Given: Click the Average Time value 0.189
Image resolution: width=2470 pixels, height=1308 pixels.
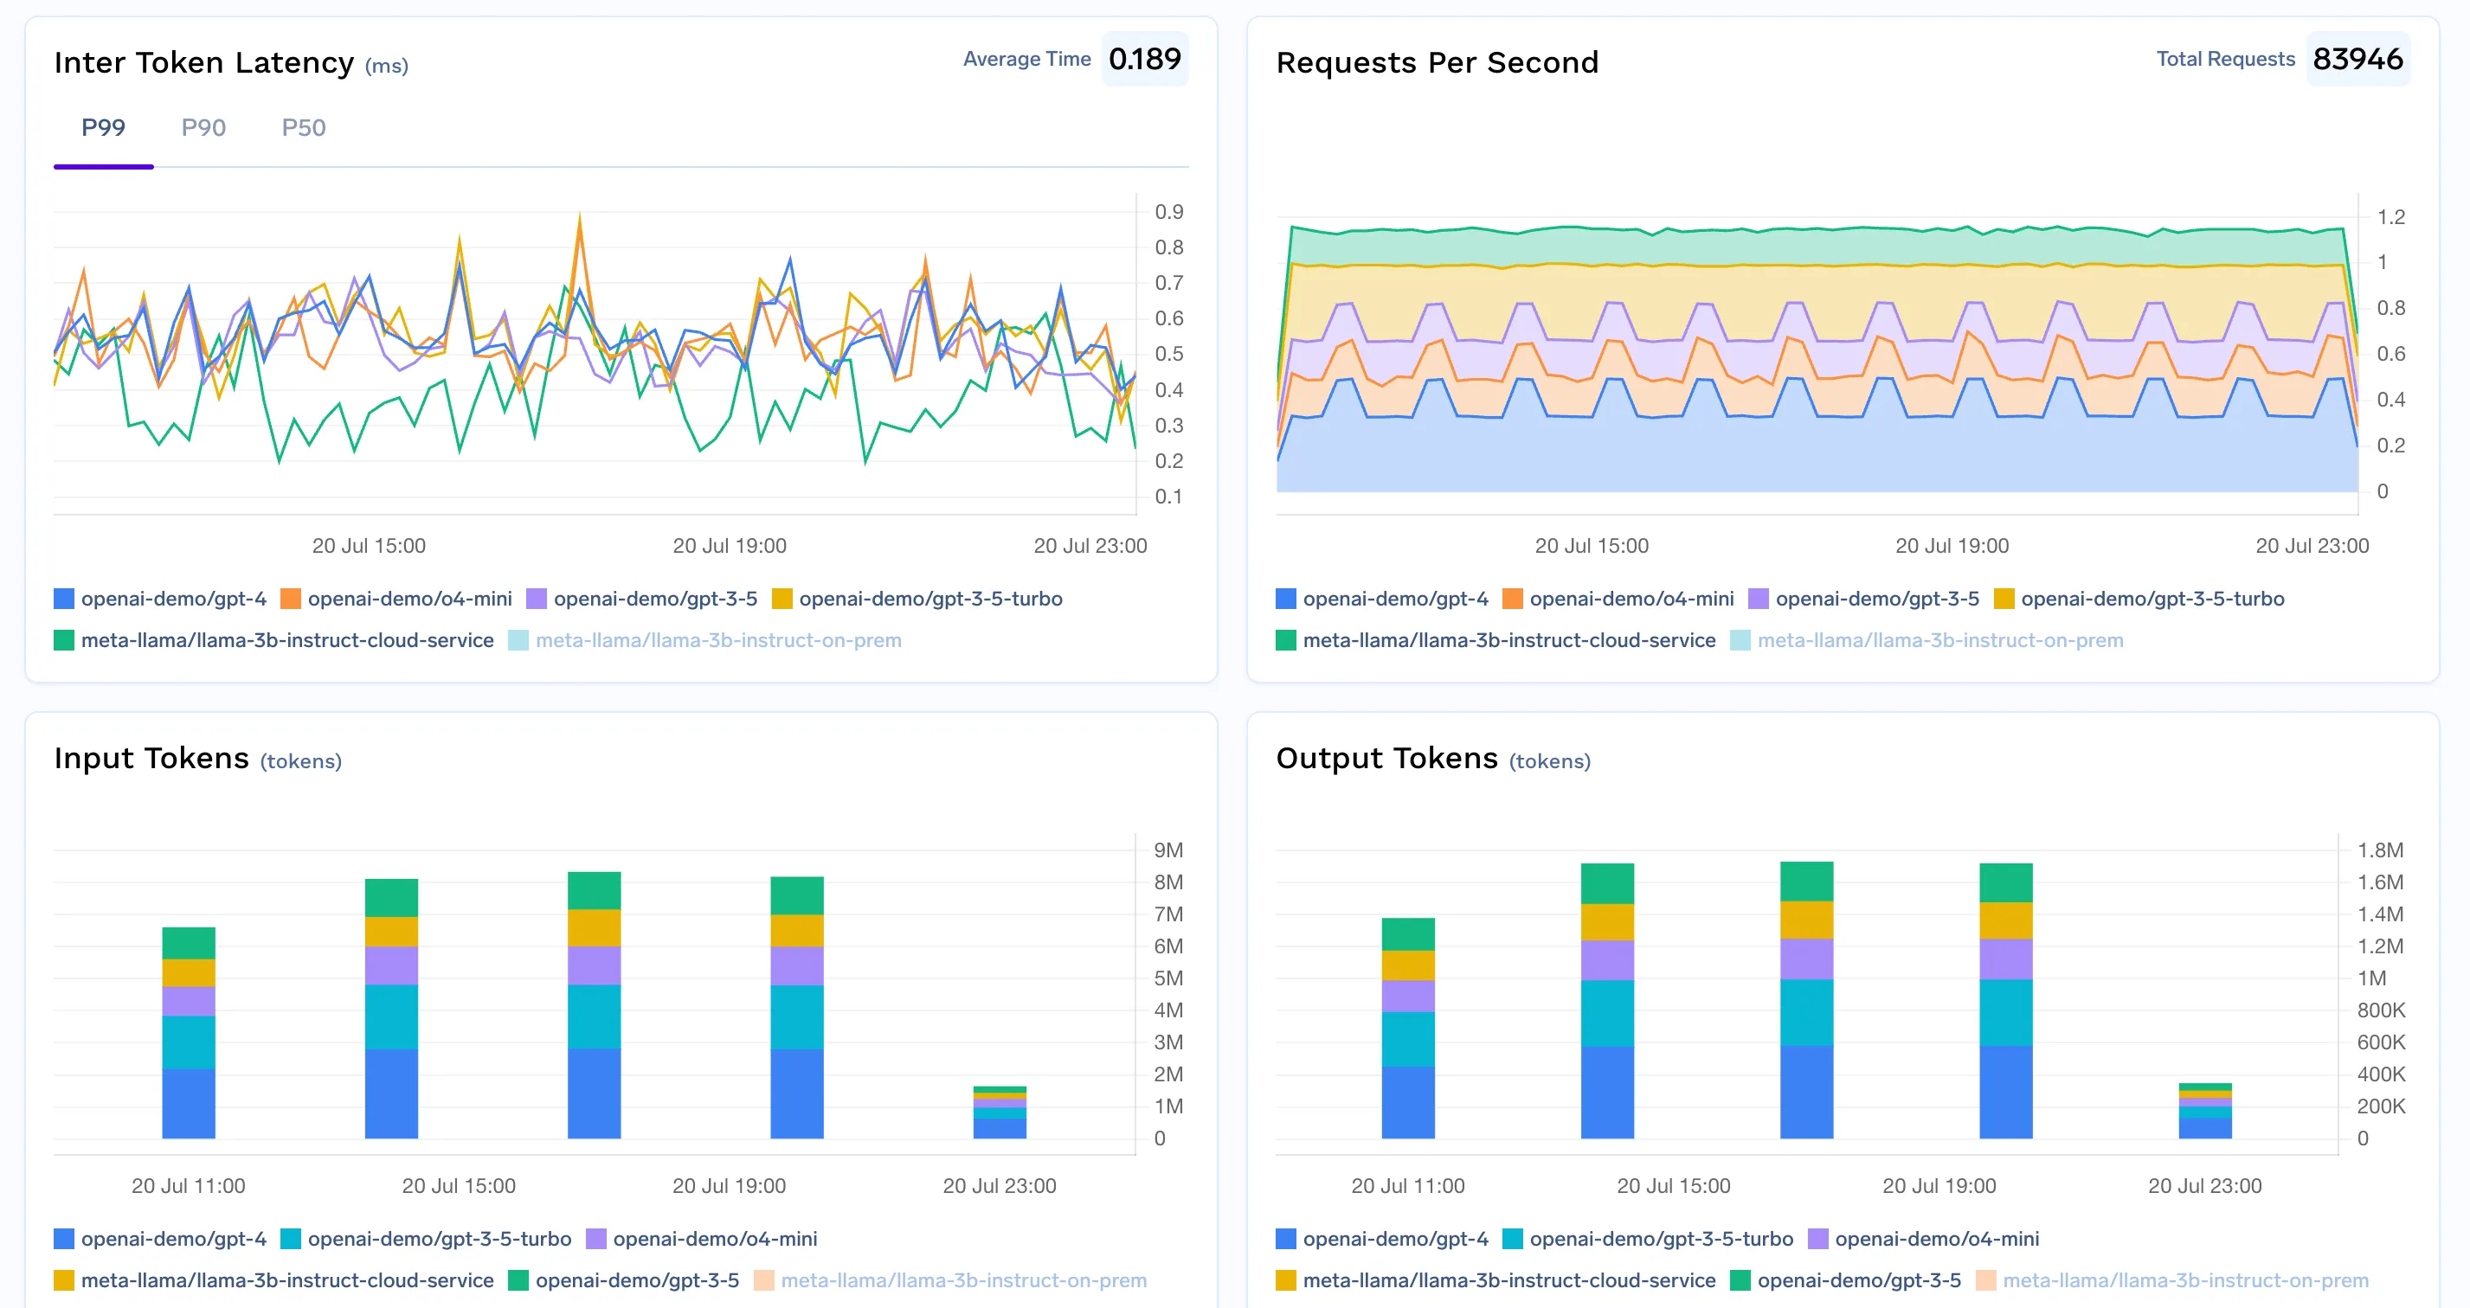Looking at the screenshot, I should [1146, 59].
